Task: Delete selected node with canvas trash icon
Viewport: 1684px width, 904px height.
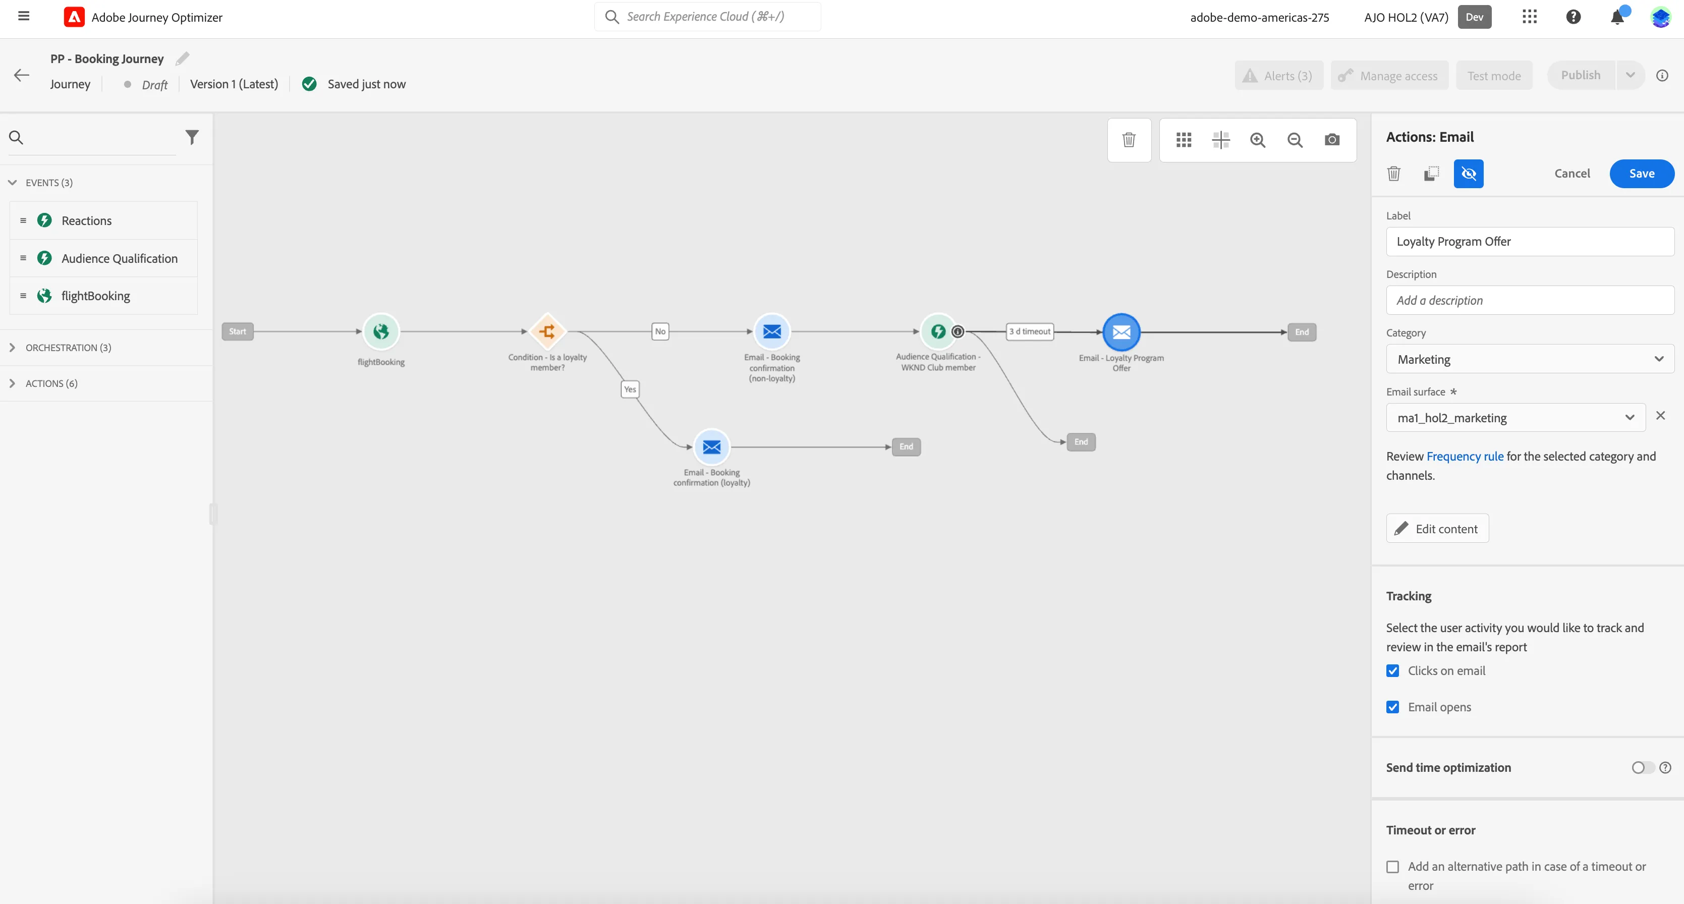Action: pyautogui.click(x=1129, y=140)
